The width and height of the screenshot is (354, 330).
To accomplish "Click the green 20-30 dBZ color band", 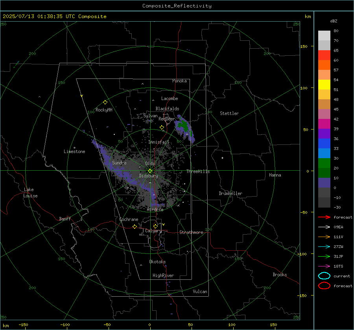I will (324, 163).
